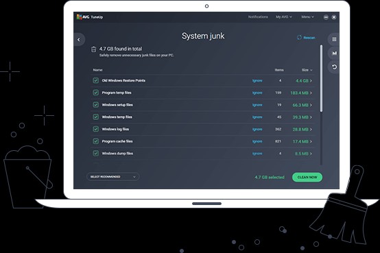
Task: Open the Select Recommended dropdown
Action: tap(113, 177)
